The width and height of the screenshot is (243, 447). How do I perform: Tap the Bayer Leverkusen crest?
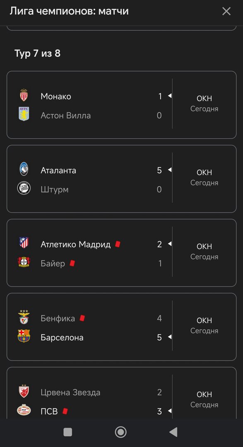point(24,262)
